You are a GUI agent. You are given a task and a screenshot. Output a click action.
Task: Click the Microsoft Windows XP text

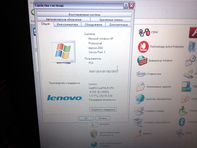[101, 39]
